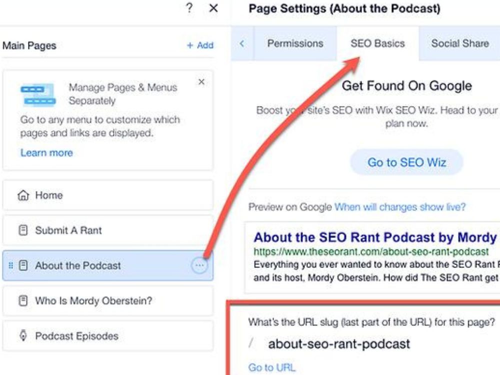Click the What's the URL slug question label
The height and width of the screenshot is (375, 500).
(x=371, y=322)
